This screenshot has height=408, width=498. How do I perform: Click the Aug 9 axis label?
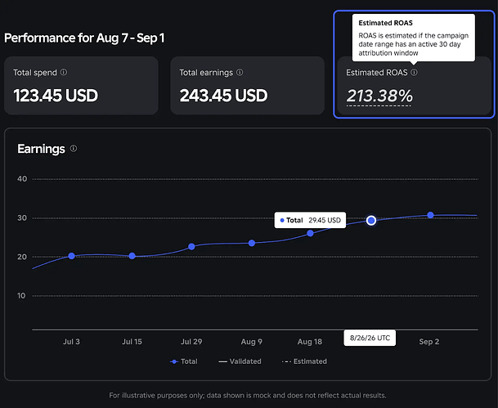(252, 342)
